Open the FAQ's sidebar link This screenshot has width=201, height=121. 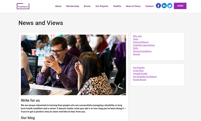(135, 48)
